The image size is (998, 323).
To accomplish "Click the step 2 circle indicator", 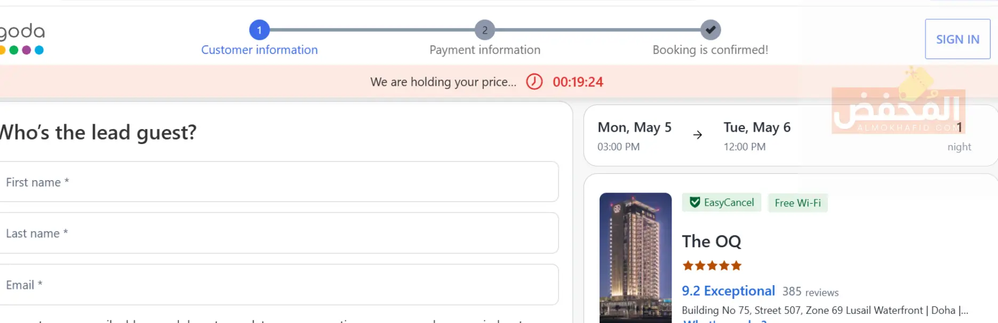I will (484, 30).
